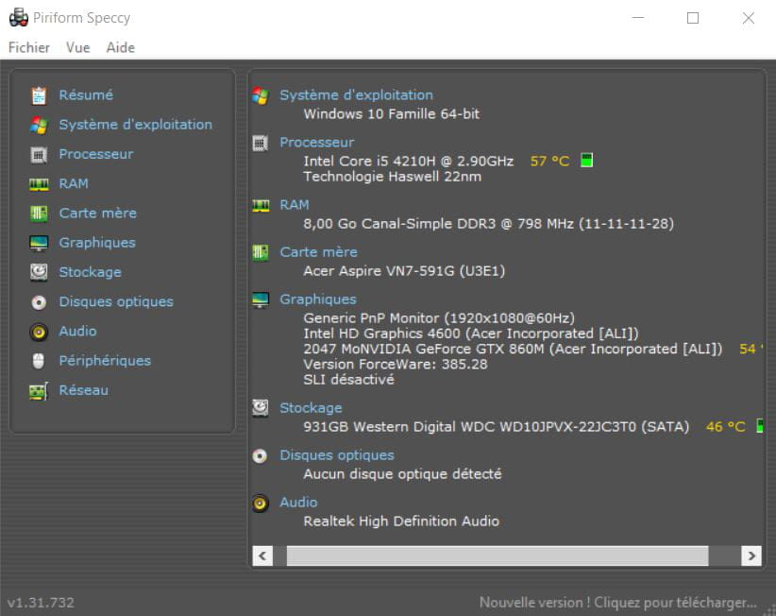Click the Audio heading in summary
This screenshot has width=776, height=616.
click(298, 503)
